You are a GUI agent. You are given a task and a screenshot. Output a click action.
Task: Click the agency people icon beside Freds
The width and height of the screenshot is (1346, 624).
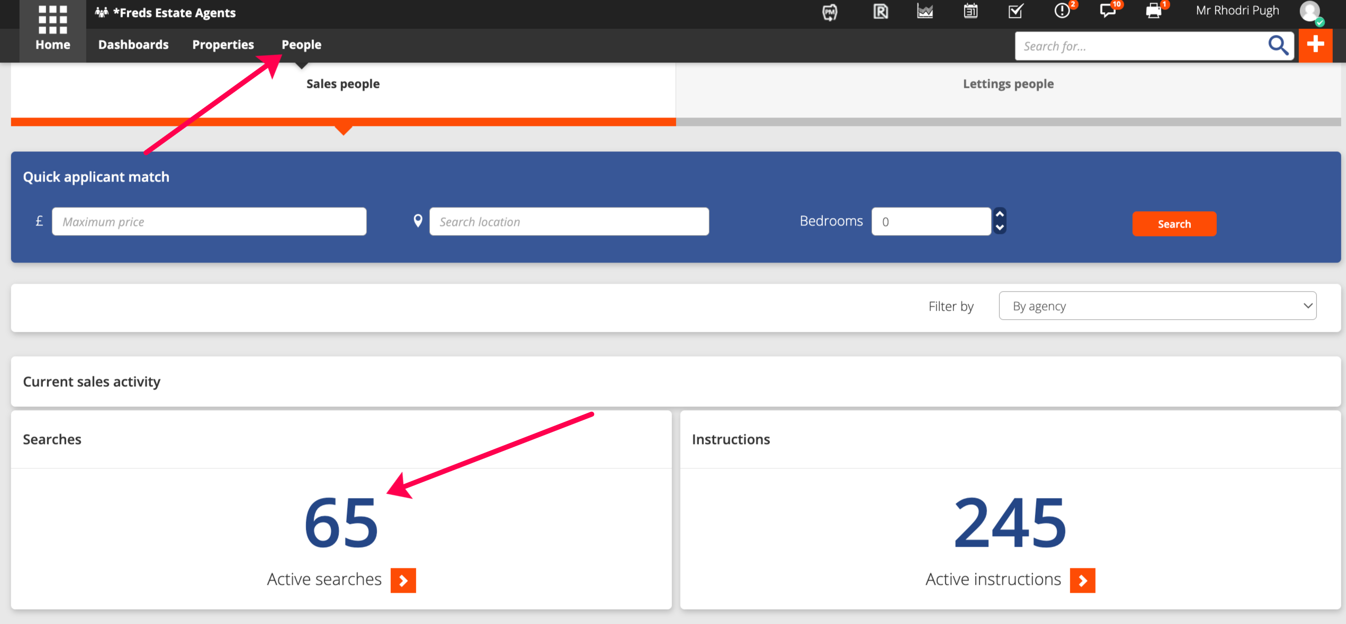click(x=102, y=12)
